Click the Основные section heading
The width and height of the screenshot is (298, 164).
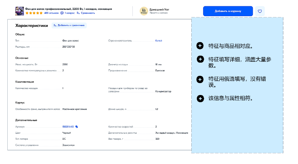tap(22, 58)
